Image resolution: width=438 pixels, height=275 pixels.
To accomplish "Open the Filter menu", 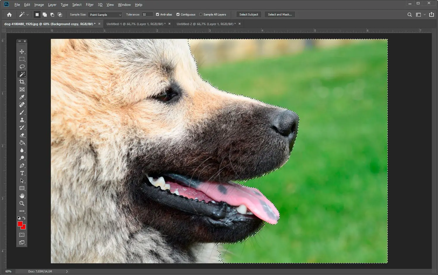I will (x=90, y=5).
